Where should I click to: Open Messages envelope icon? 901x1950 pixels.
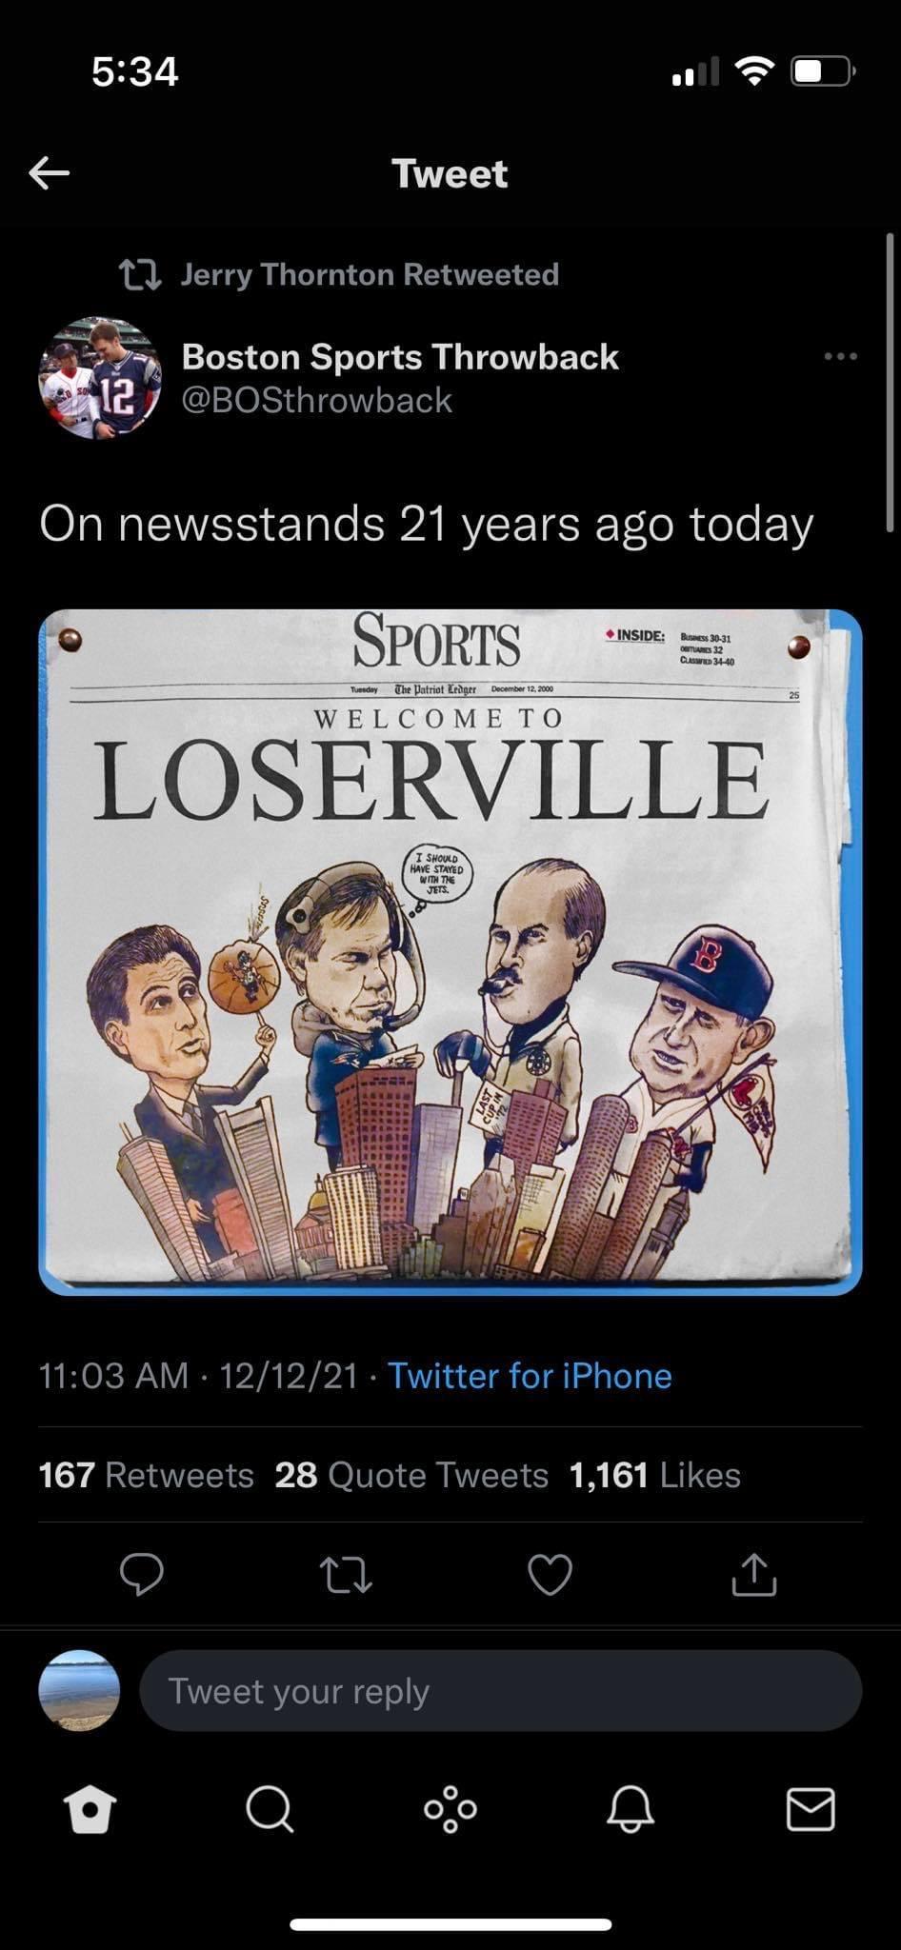click(811, 1809)
